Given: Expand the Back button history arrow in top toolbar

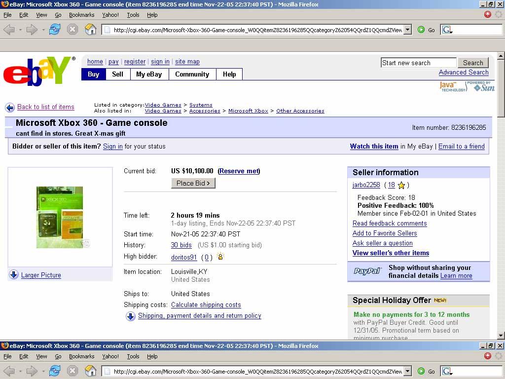Looking at the screenshot, I should coord(20,30).
